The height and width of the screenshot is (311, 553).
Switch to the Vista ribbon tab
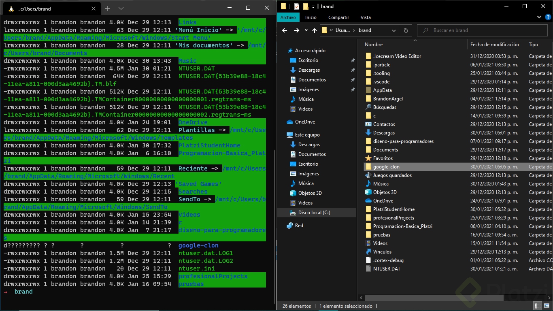365,17
